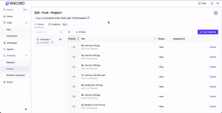This screenshot has width=222, height=113.
Task: Collapse the Index section chevron
Action: point(26,23)
